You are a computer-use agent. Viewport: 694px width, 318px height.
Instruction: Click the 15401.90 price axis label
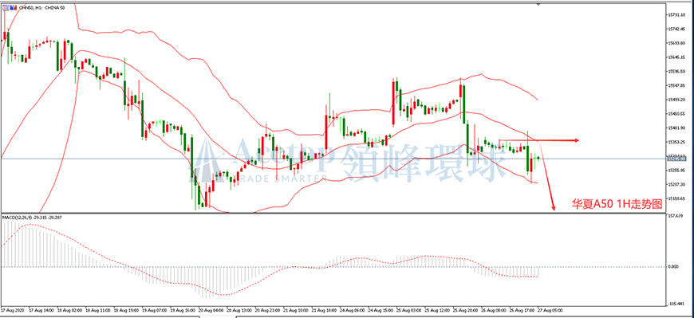(x=676, y=128)
